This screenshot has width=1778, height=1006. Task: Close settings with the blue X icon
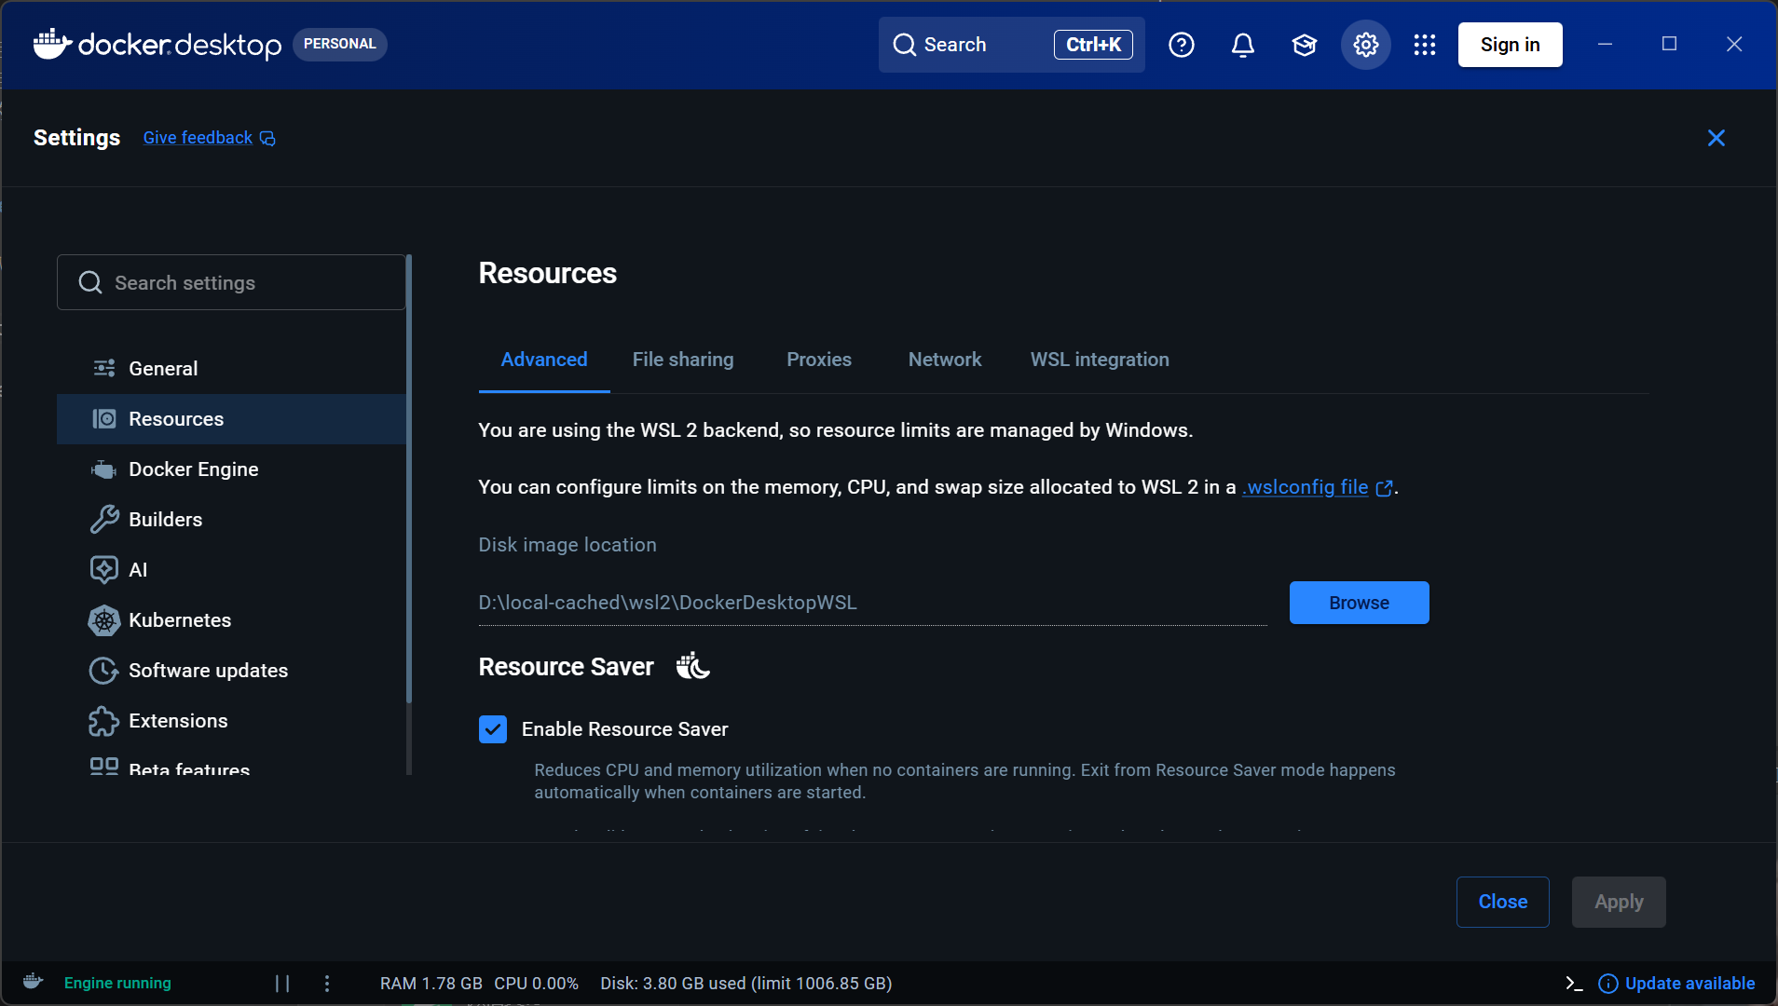(x=1716, y=138)
